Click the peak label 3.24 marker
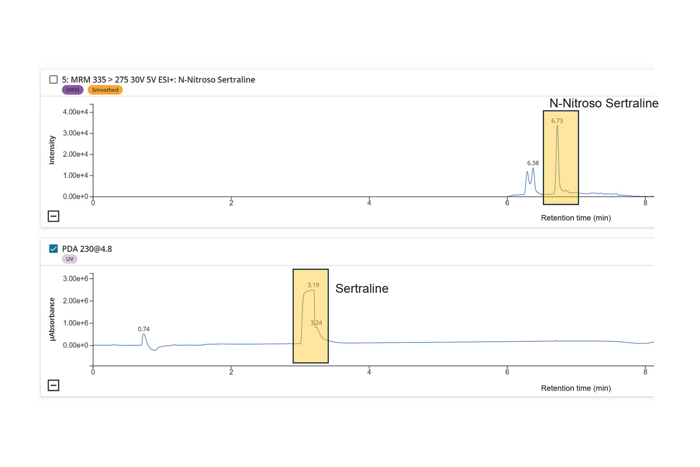 point(316,322)
